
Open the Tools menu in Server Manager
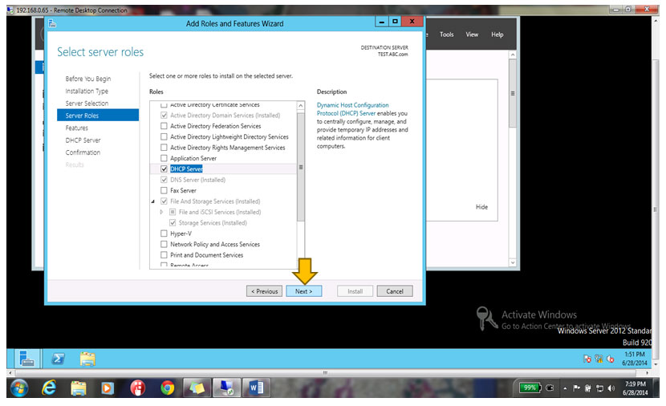446,35
